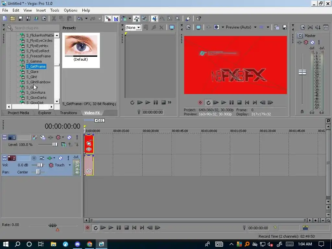Open track 1 compositing mode icon
Screen dimensions: 332x249
(64, 145)
